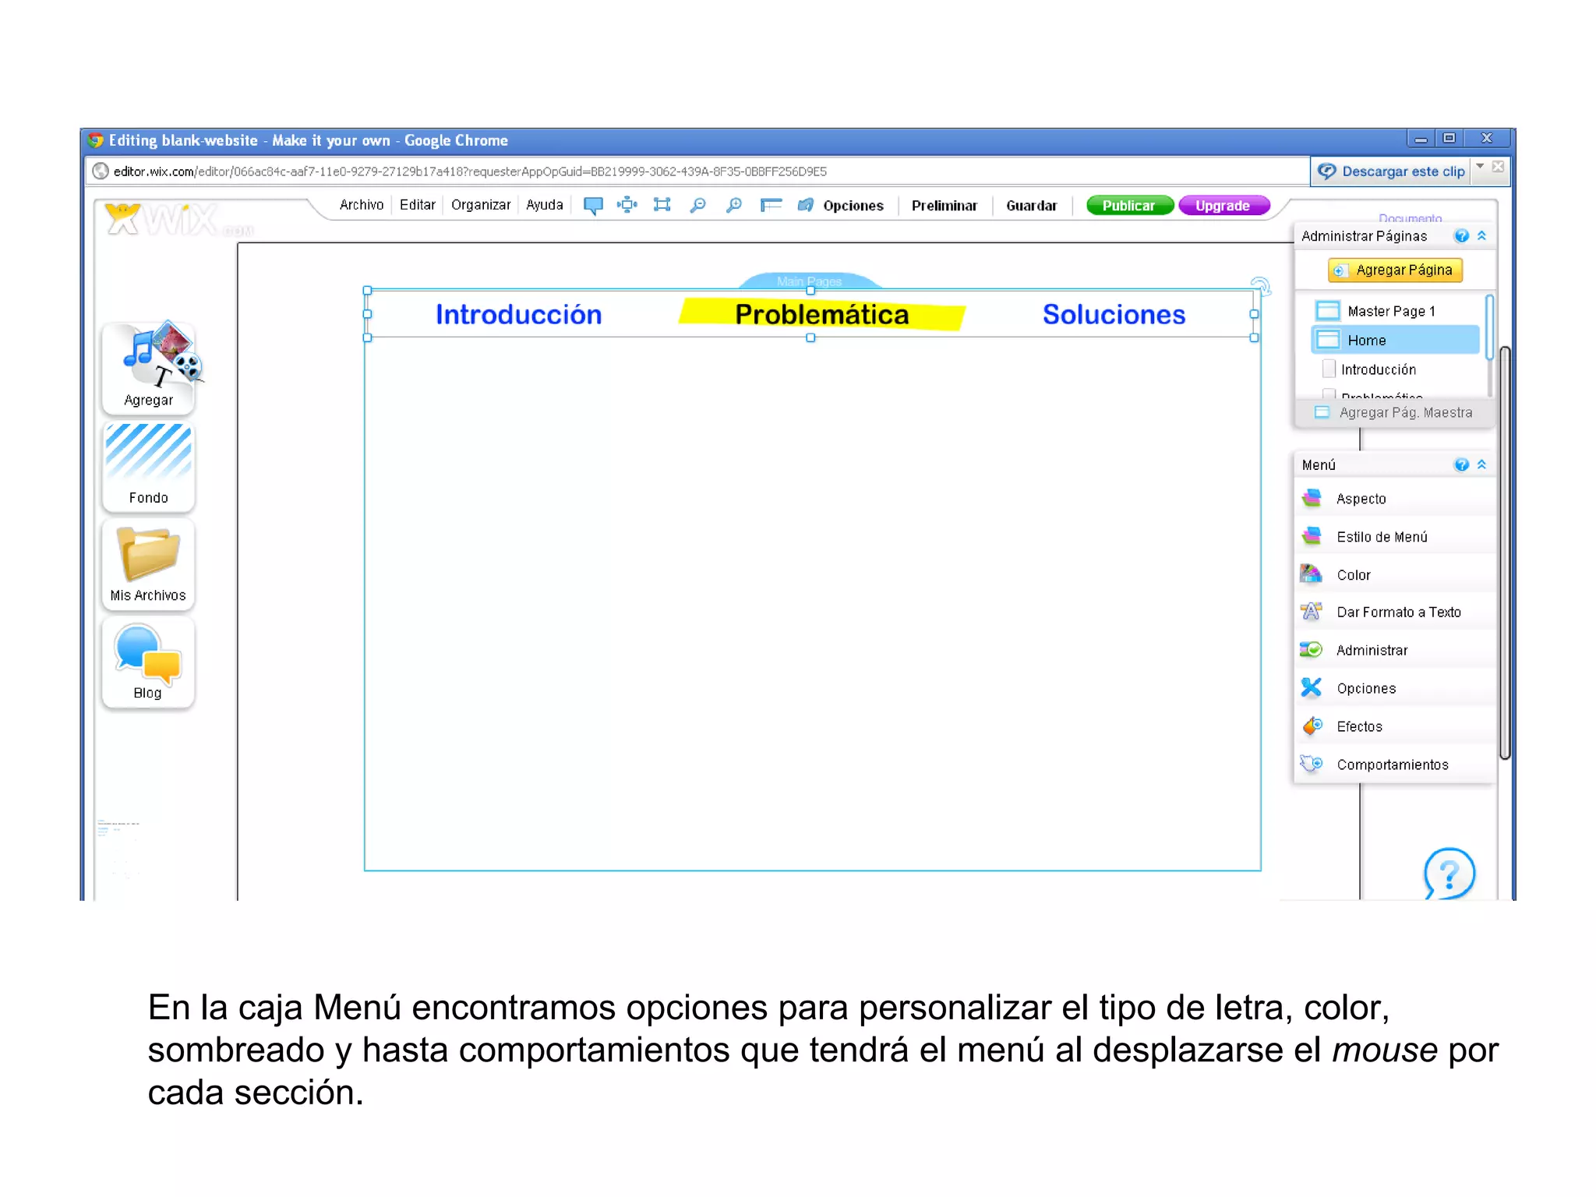Zoom in with the plus magnifier icon
Image resolution: width=1596 pixels, height=1197 pixels.
tap(733, 205)
